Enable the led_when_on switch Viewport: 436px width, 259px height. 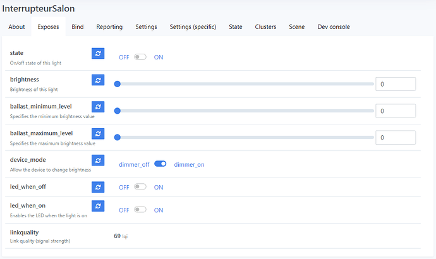coord(140,210)
